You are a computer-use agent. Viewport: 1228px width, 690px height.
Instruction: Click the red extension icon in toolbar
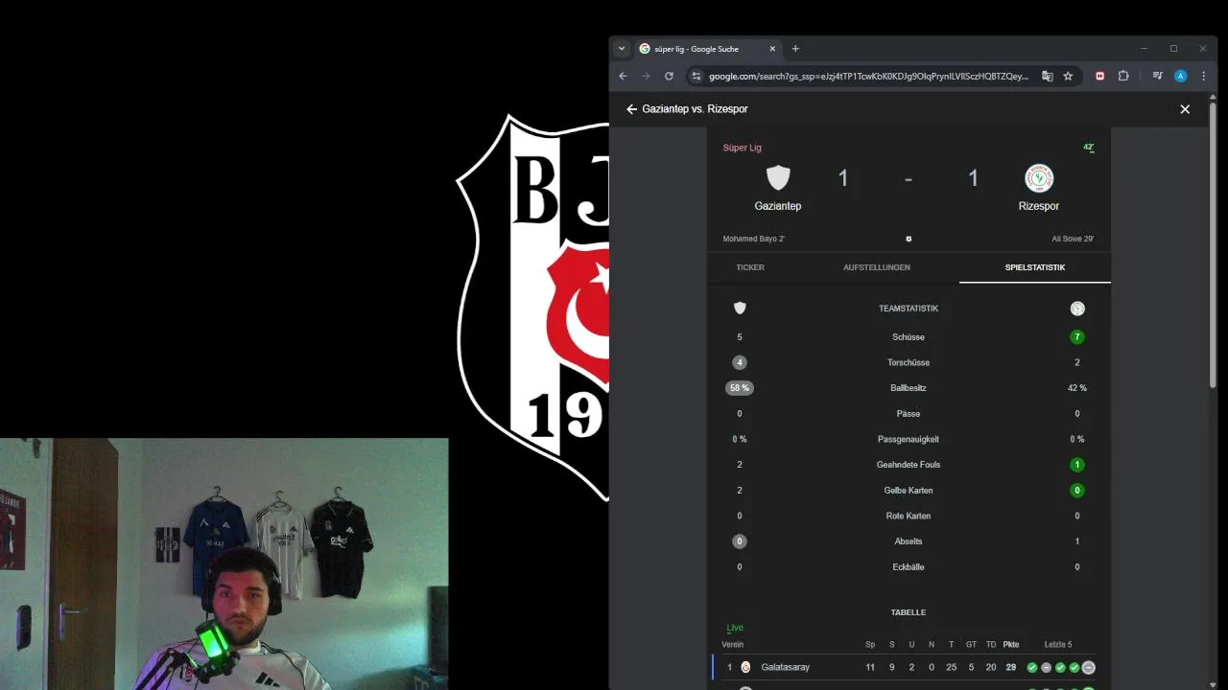[1100, 76]
